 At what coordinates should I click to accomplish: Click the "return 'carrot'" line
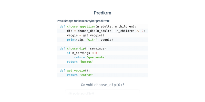[80, 75]
